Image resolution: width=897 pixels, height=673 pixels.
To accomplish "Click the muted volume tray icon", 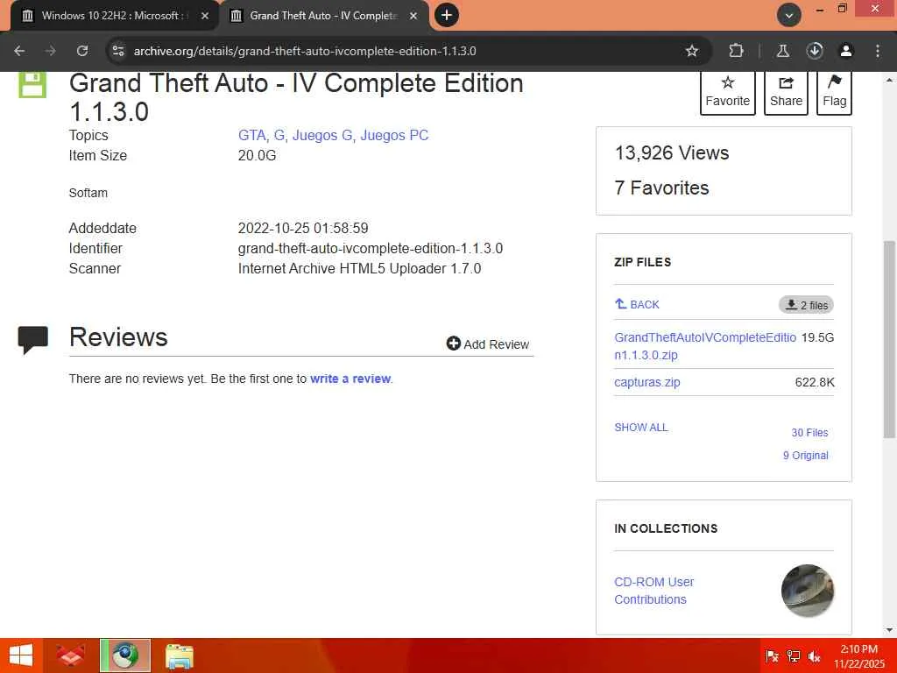I will [x=814, y=656].
